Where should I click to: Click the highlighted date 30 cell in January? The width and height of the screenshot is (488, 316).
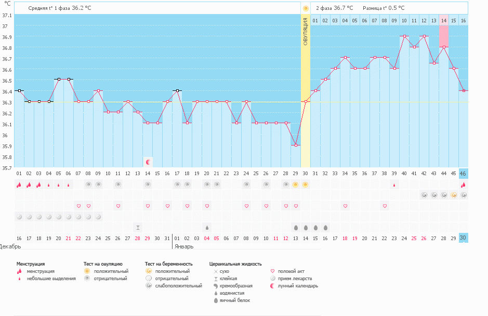pos(463,238)
